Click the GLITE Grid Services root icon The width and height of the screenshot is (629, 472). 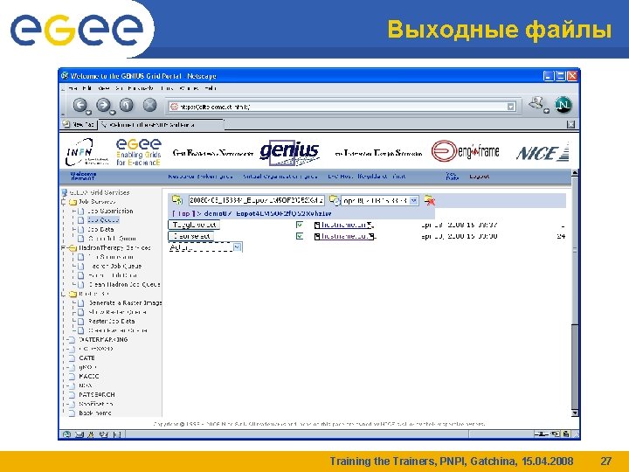pos(65,192)
